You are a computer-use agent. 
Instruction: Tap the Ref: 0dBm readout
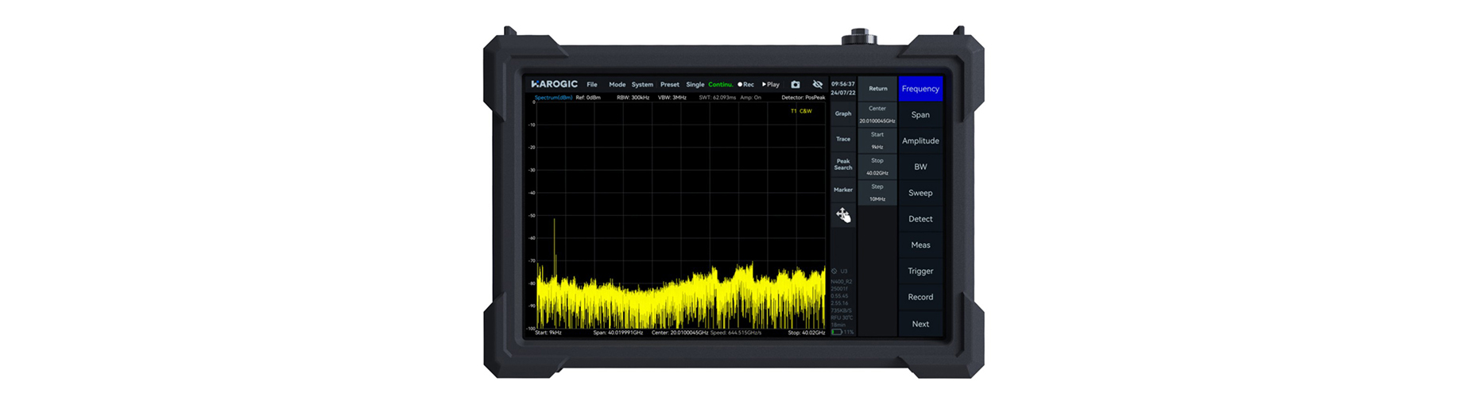point(588,98)
